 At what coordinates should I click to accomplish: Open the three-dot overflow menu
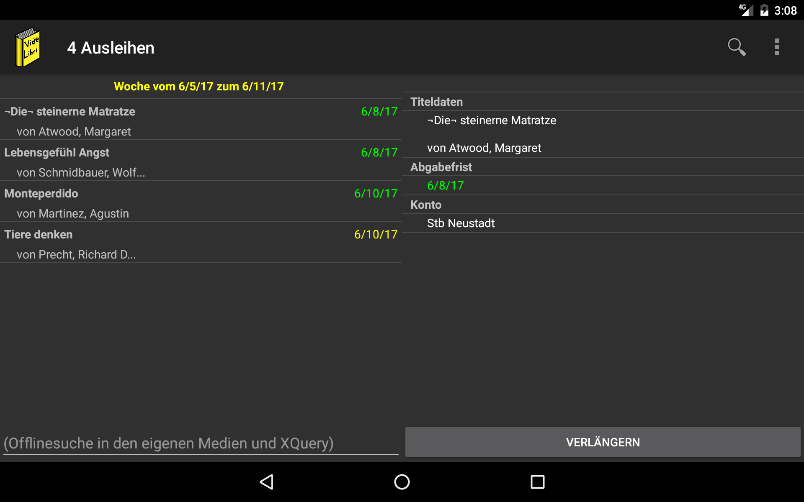pyautogui.click(x=777, y=47)
